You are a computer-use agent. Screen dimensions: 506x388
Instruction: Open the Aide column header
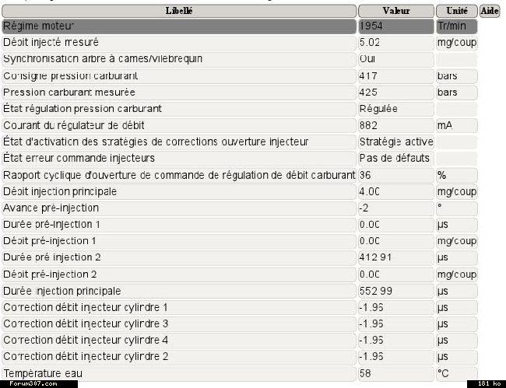point(490,11)
